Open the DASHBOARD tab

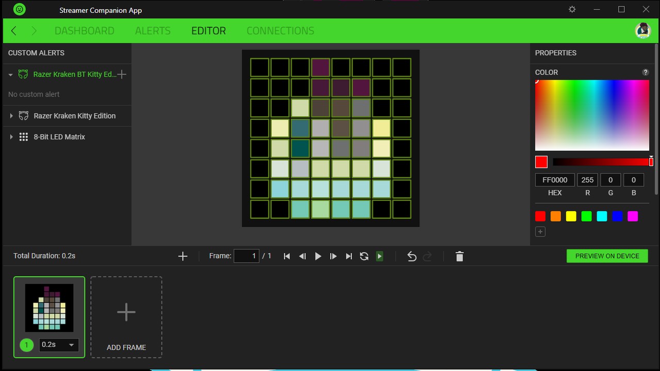(85, 31)
